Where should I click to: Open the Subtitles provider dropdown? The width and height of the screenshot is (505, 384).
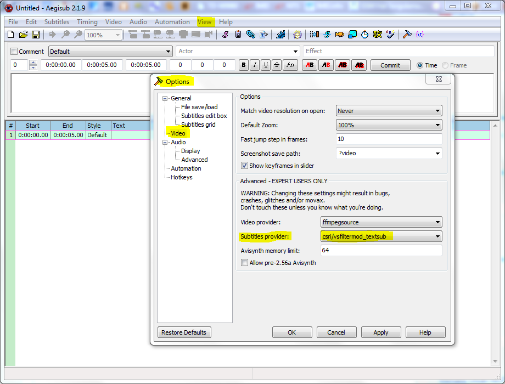coord(437,236)
